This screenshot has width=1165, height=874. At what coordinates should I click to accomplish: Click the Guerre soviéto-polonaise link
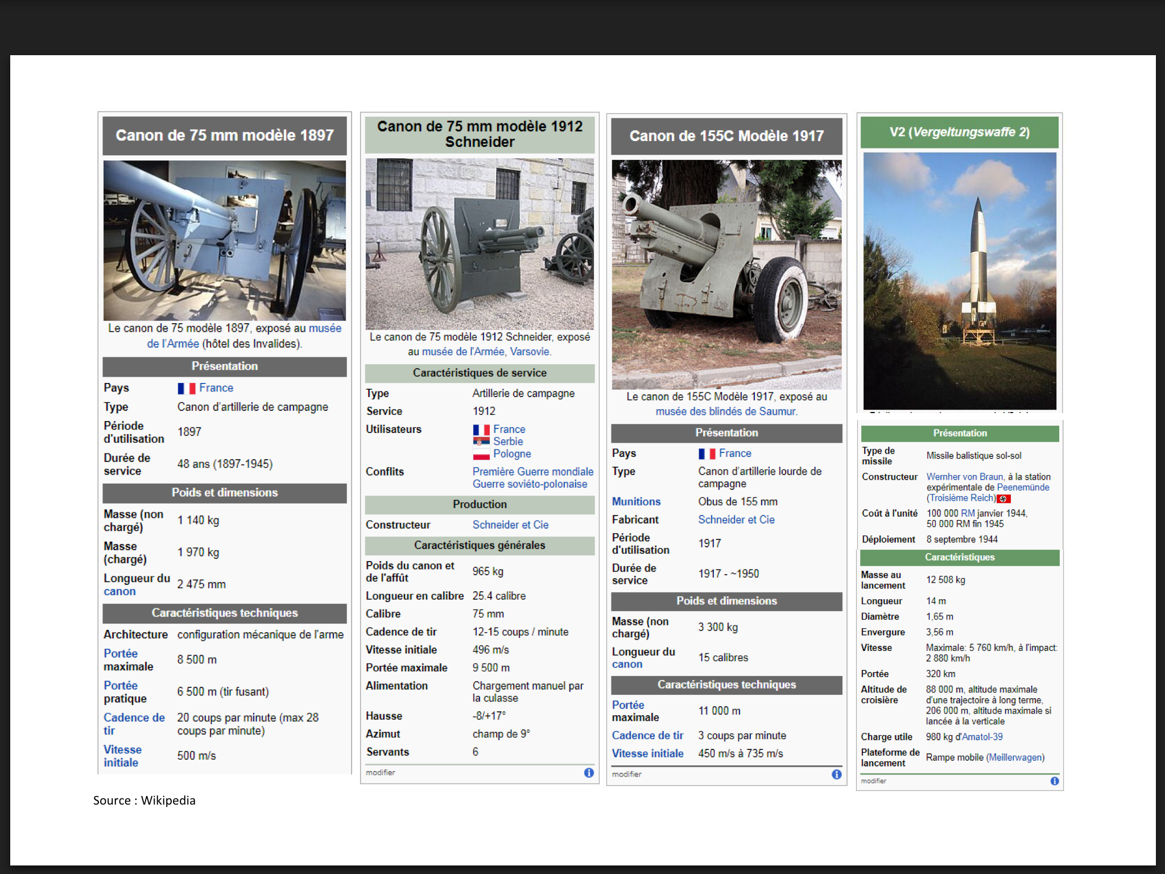coord(530,484)
